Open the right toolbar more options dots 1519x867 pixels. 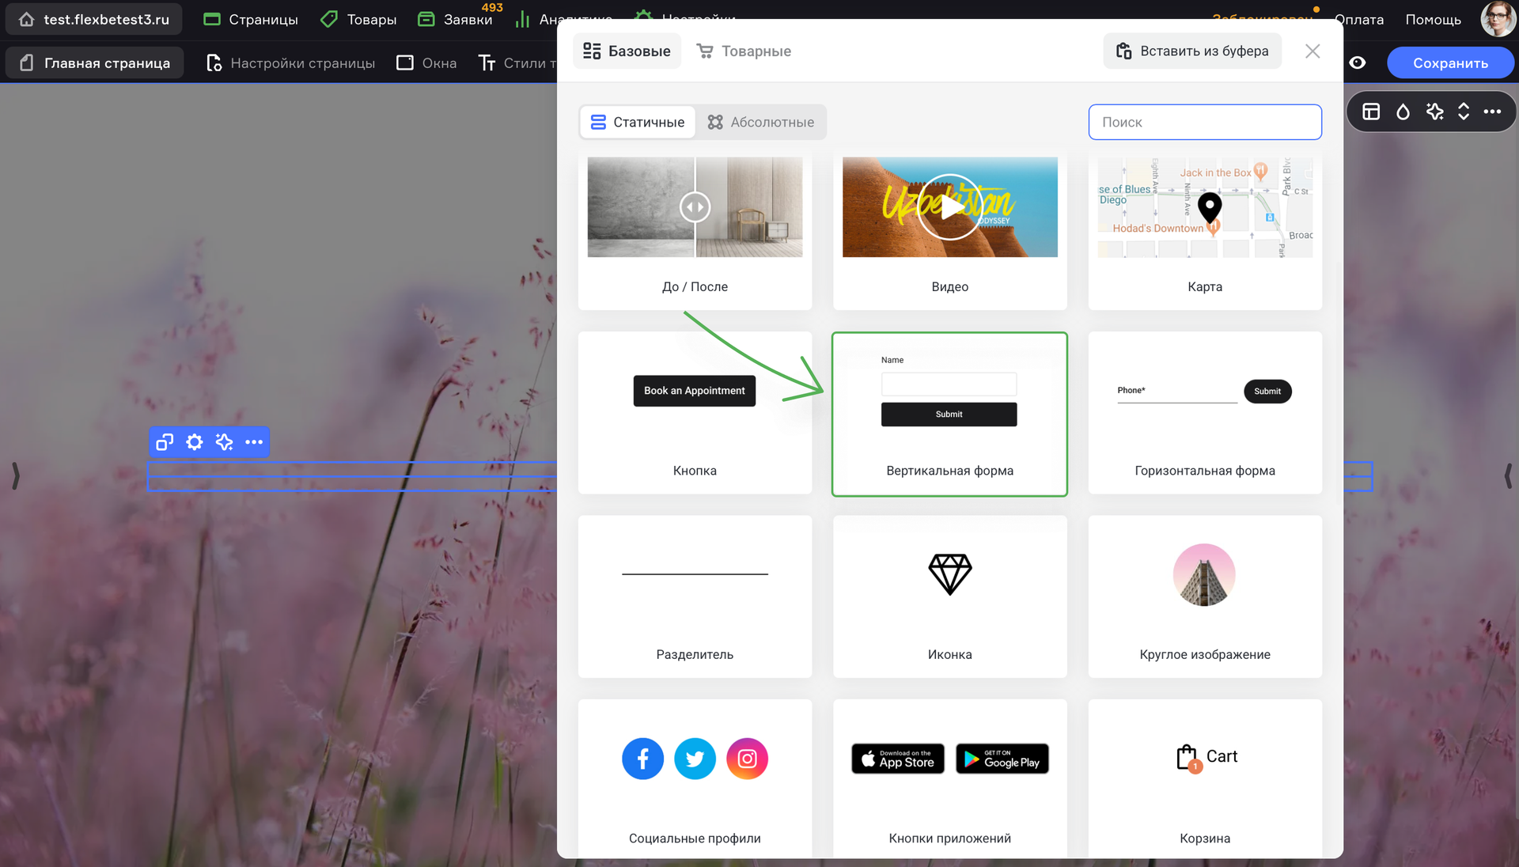pyautogui.click(x=1493, y=112)
